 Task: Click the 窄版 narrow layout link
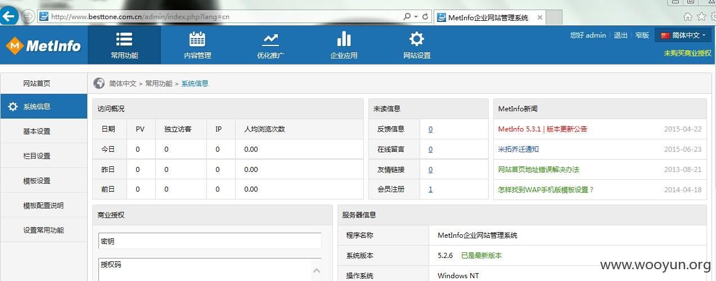[x=642, y=35]
